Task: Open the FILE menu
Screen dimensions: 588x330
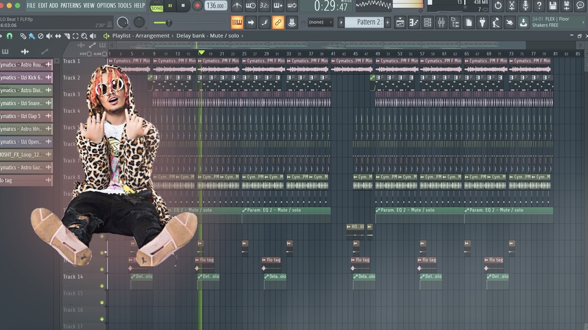Action: click(x=31, y=6)
